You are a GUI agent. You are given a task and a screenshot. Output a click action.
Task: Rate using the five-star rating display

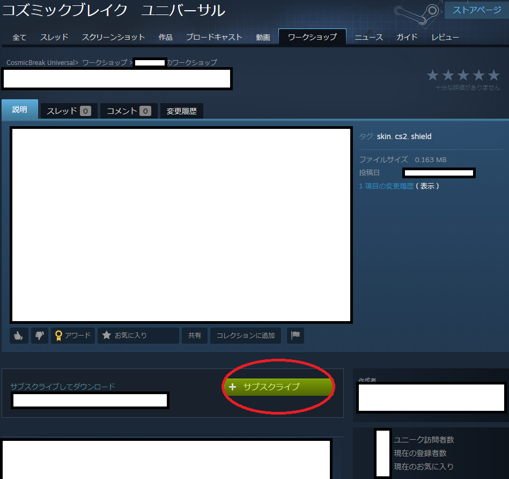pos(463,75)
